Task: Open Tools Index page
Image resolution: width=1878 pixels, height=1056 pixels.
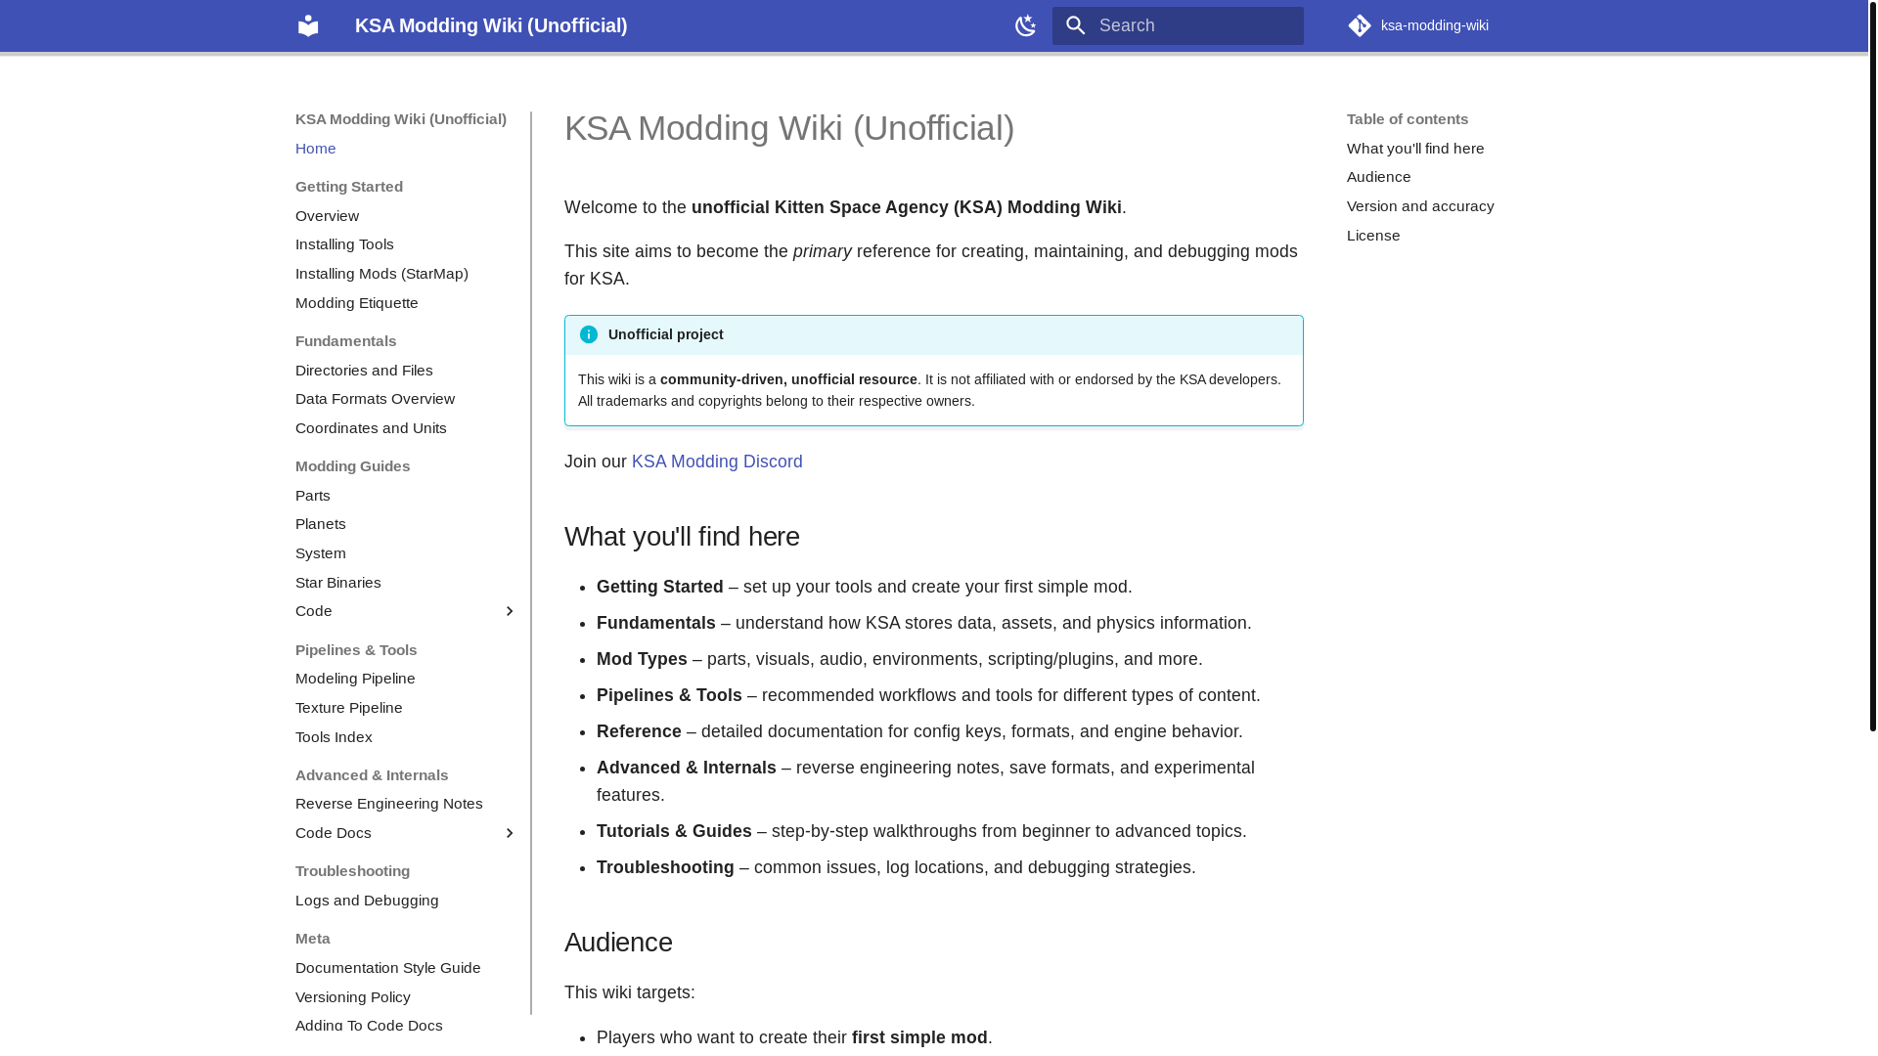Action: [x=334, y=737]
